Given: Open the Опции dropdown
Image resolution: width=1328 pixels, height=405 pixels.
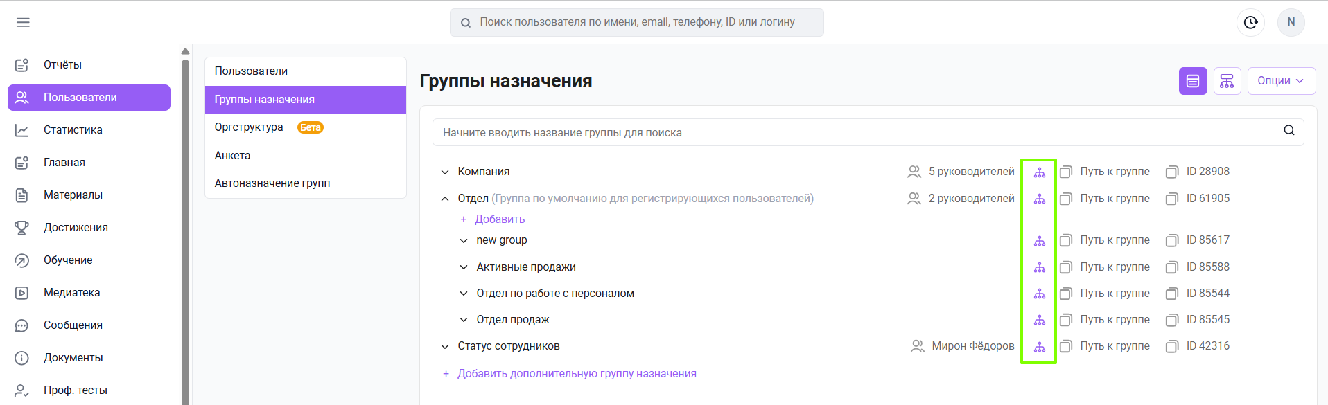Looking at the screenshot, I should [1281, 81].
